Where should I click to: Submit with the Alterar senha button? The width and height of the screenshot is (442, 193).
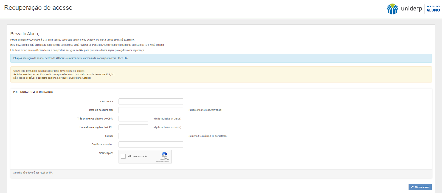tap(420, 187)
